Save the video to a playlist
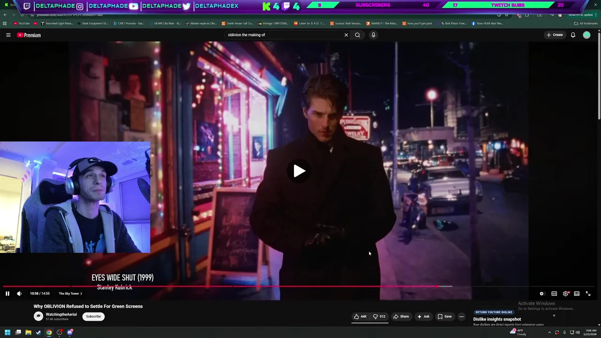Screen dimensions: 601x338 click(x=445, y=316)
